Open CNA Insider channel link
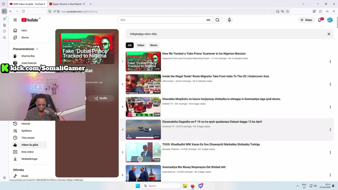The image size is (338, 190). [x=168, y=81]
